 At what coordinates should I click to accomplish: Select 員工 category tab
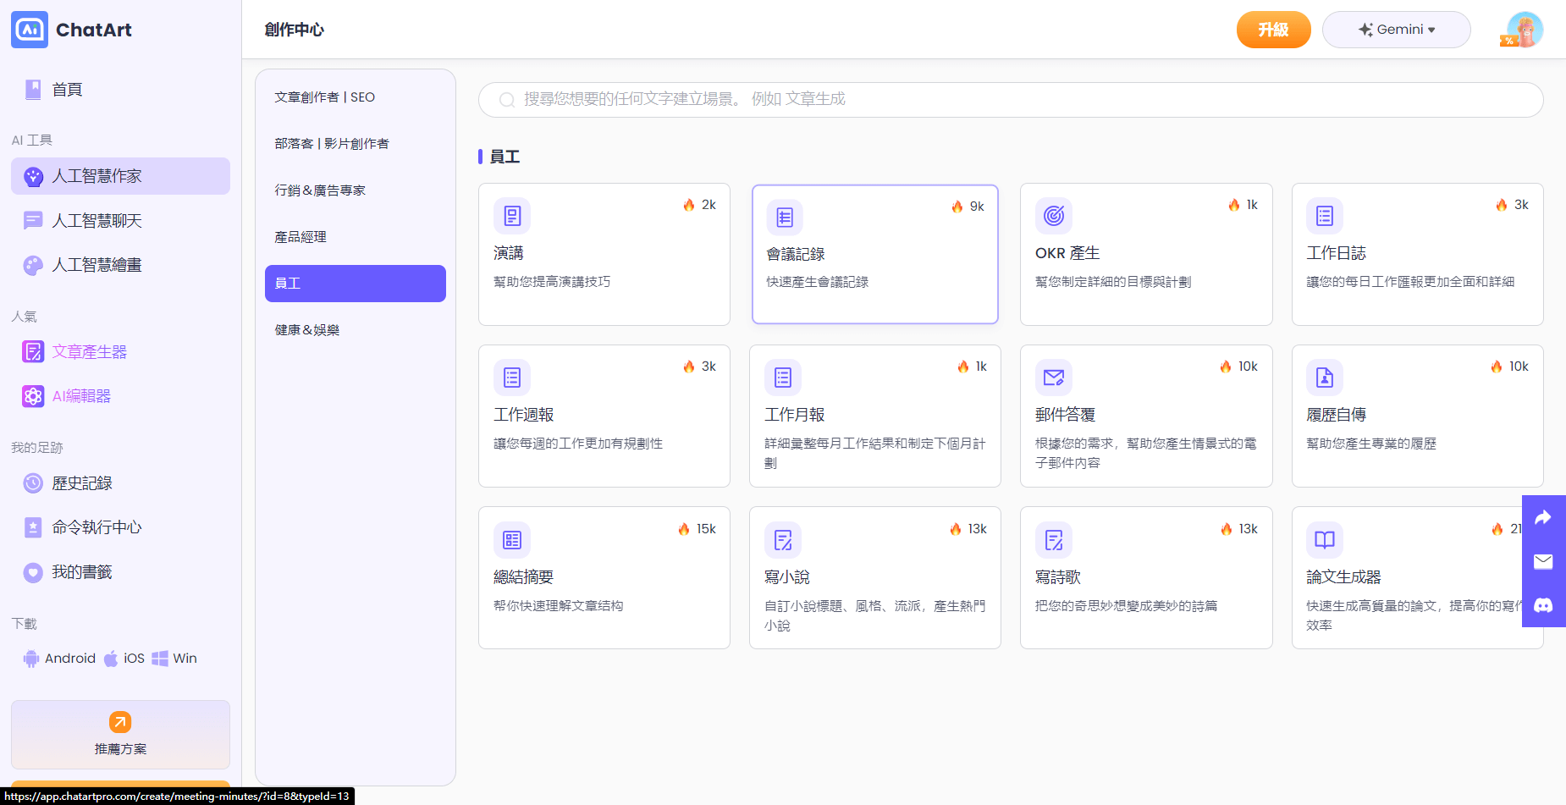pos(355,284)
